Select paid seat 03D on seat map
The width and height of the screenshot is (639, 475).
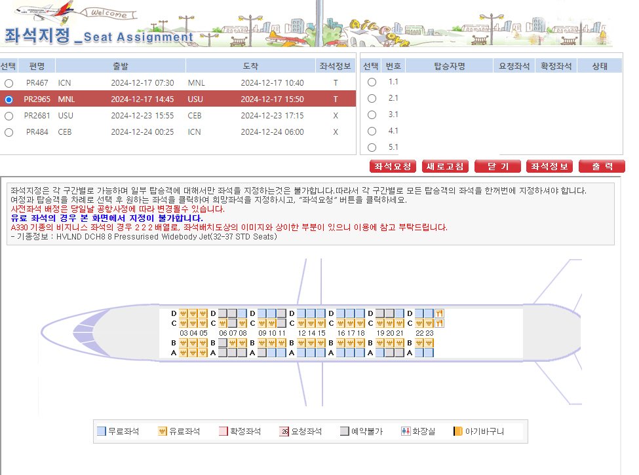(x=184, y=313)
